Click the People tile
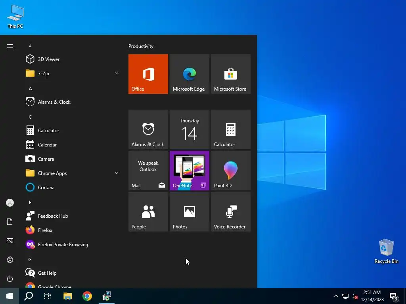Screen dimensions: 406x304 coord(148,212)
